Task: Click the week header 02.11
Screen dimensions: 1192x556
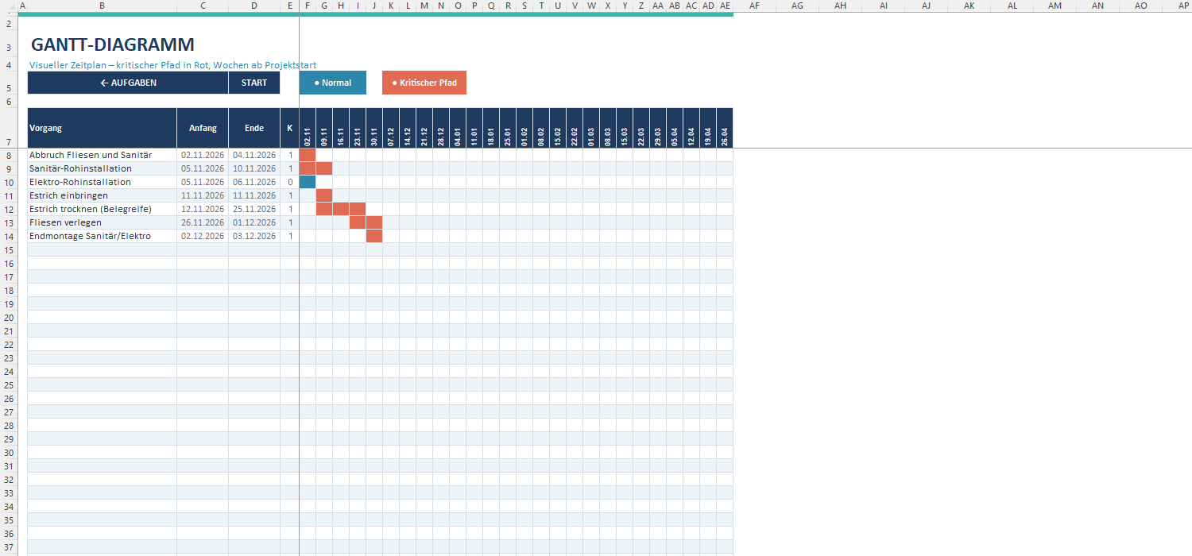Action: click(308, 128)
